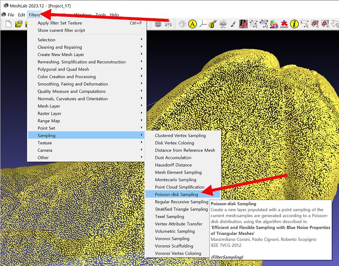This screenshot has height=266, width=339.
Task: Select the Measuring tape tool
Action: (x=212, y=23)
